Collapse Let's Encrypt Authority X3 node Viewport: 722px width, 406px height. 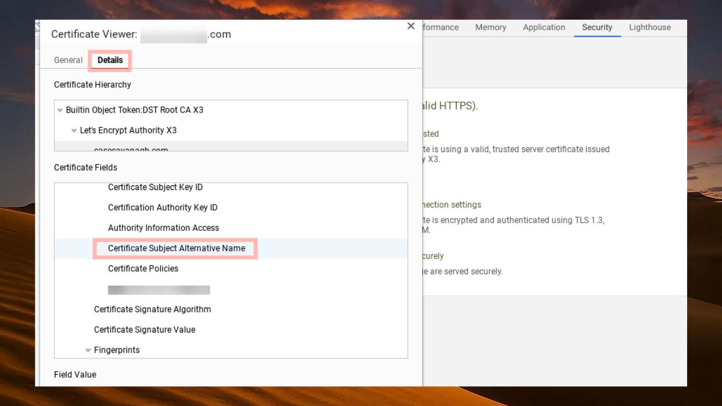click(x=74, y=131)
